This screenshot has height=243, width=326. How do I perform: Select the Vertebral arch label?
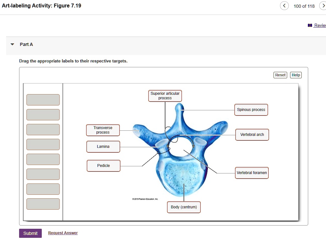252,135
